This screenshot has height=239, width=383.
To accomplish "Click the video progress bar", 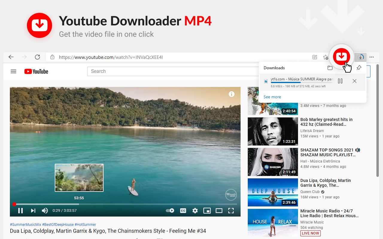I will tap(125, 204).
